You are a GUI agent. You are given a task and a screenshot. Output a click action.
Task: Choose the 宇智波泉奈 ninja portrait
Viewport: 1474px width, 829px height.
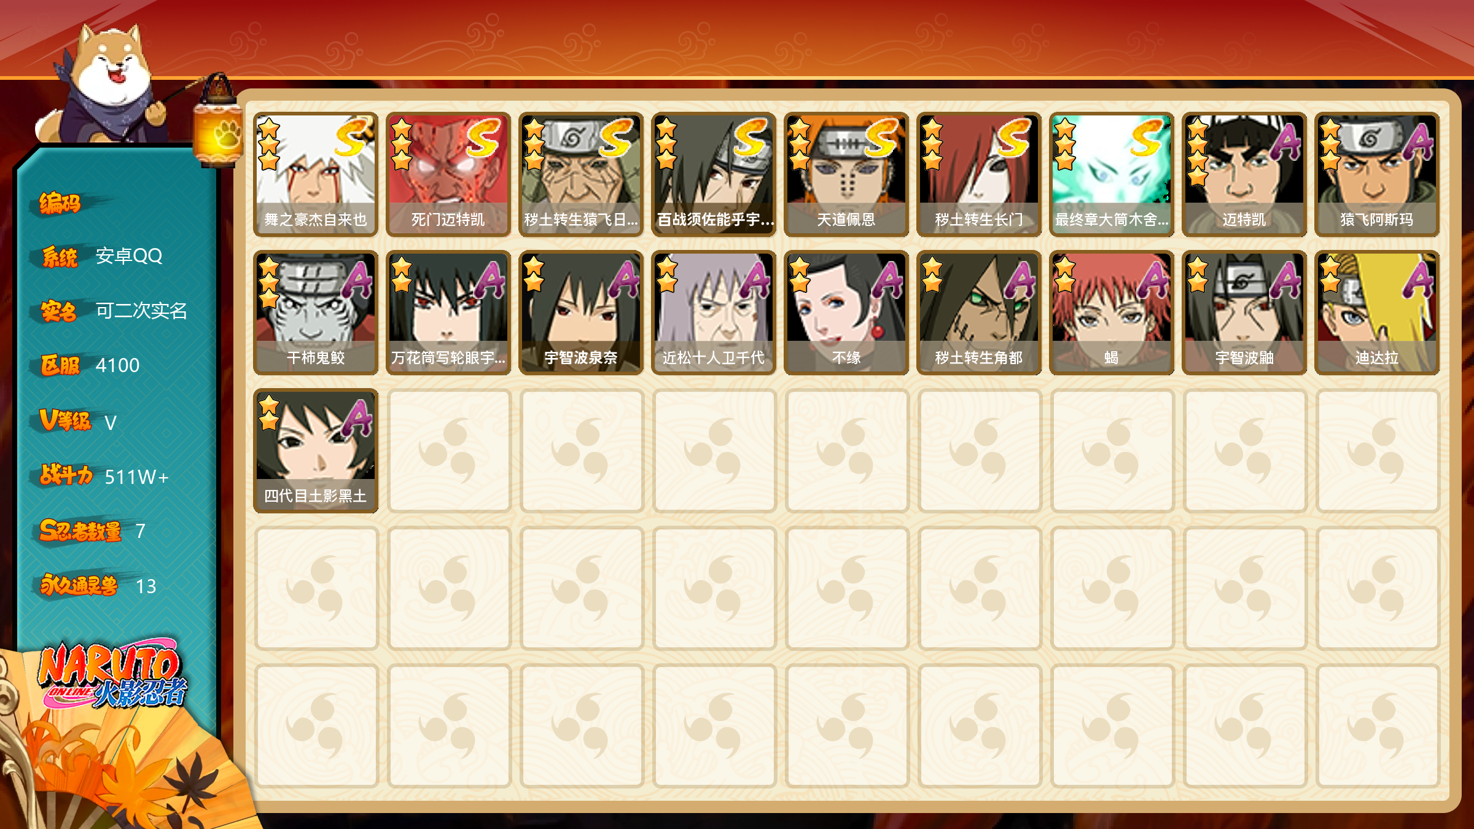click(581, 313)
